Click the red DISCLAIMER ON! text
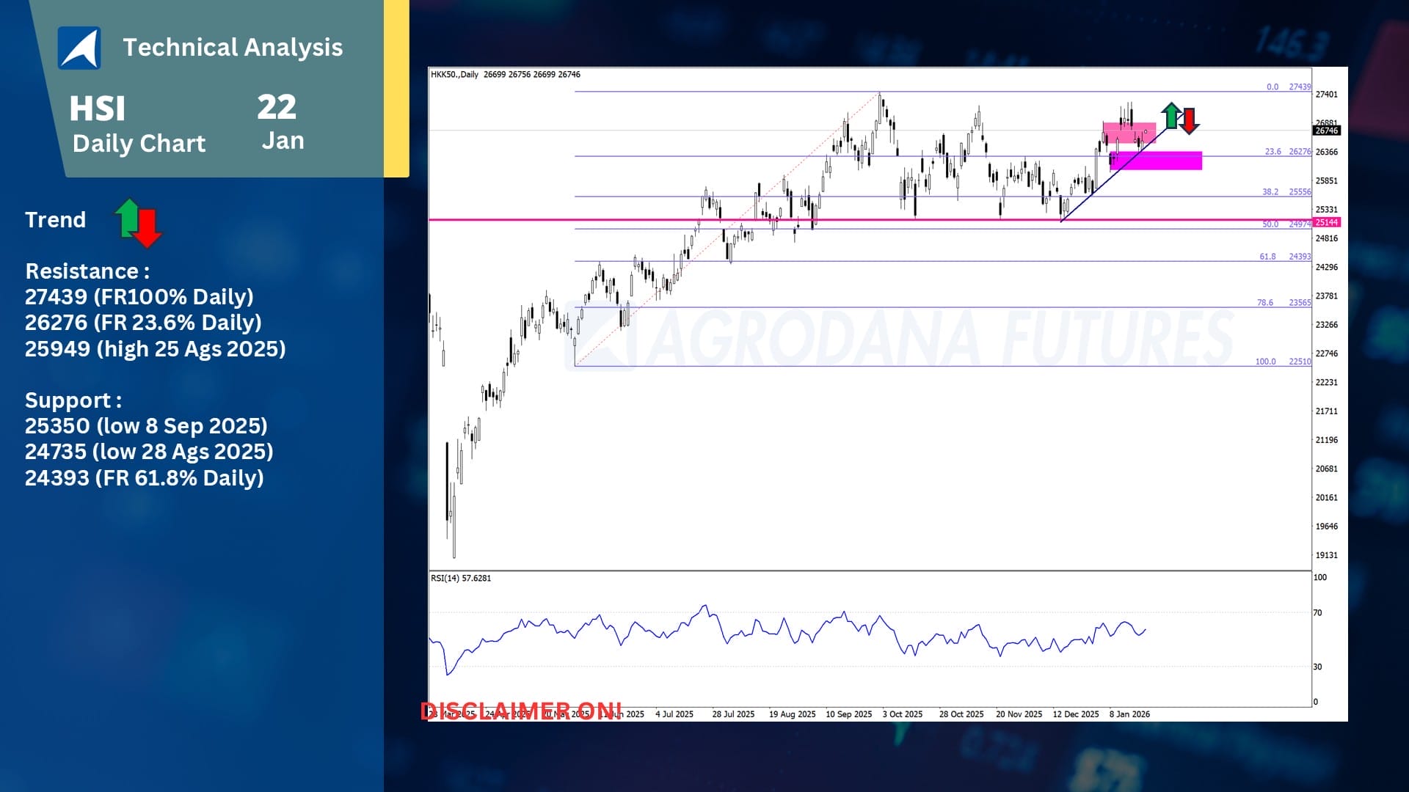 point(521,711)
